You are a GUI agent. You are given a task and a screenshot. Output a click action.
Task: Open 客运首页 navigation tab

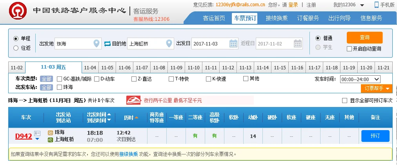click(x=214, y=18)
